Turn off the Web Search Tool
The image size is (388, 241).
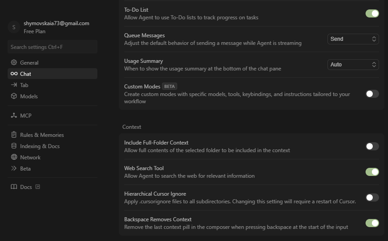point(372,172)
